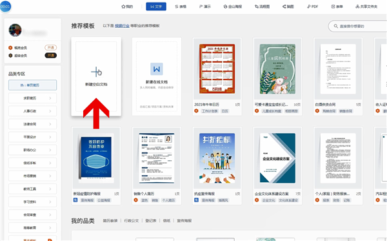Screen dimensions: 387x241
Task: Click the W icon for new online document
Action: coord(157,69)
